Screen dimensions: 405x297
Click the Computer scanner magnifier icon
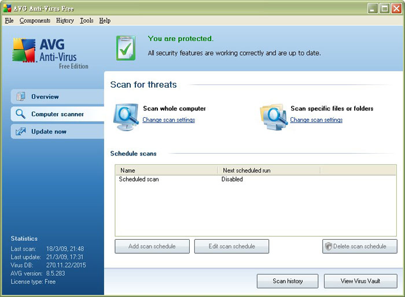pos(21,114)
